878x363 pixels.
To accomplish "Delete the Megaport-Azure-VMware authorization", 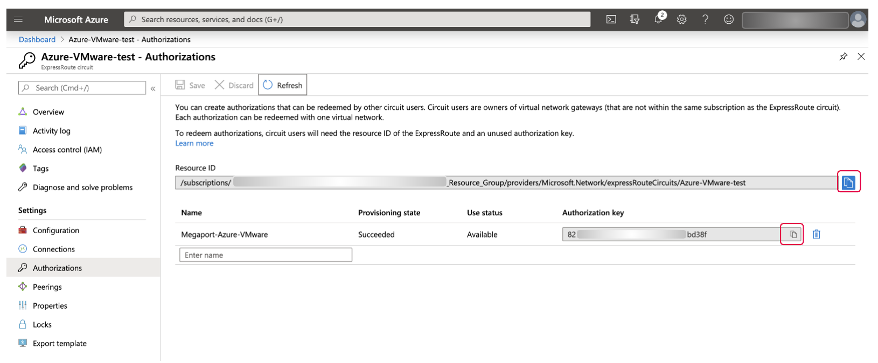I will [x=817, y=234].
